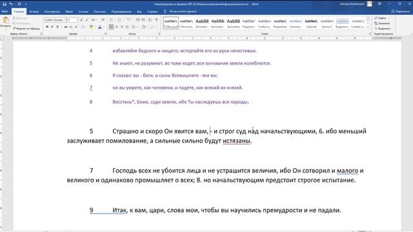Click the Find (Найти) magnifier button
The width and height of the screenshot is (413, 232).
point(380,18)
